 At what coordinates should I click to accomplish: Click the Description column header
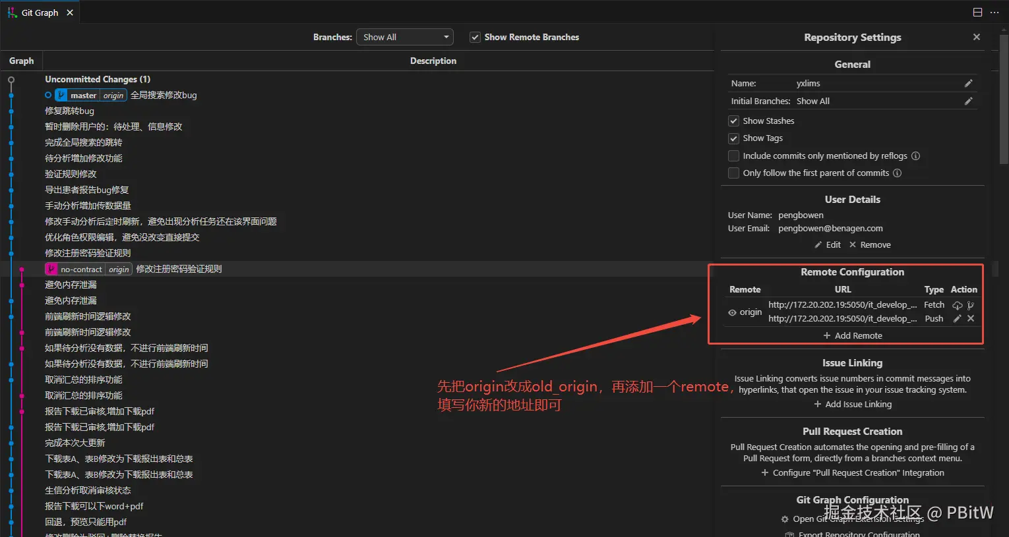click(433, 61)
